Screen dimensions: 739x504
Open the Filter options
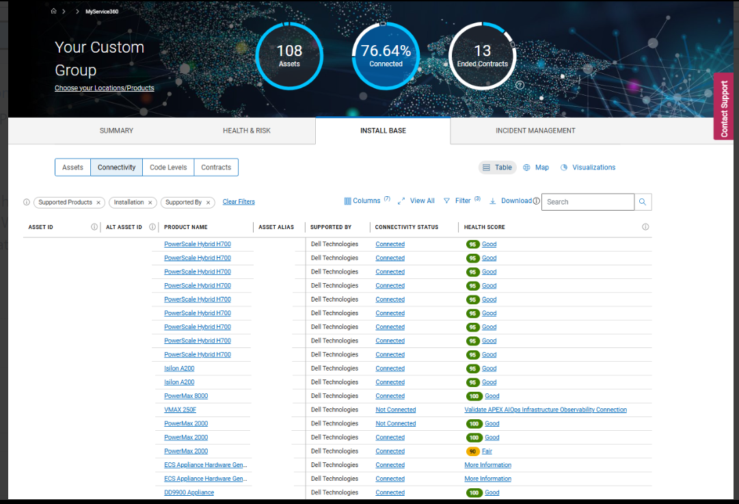tap(458, 201)
